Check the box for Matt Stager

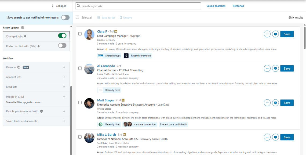pos(80,103)
